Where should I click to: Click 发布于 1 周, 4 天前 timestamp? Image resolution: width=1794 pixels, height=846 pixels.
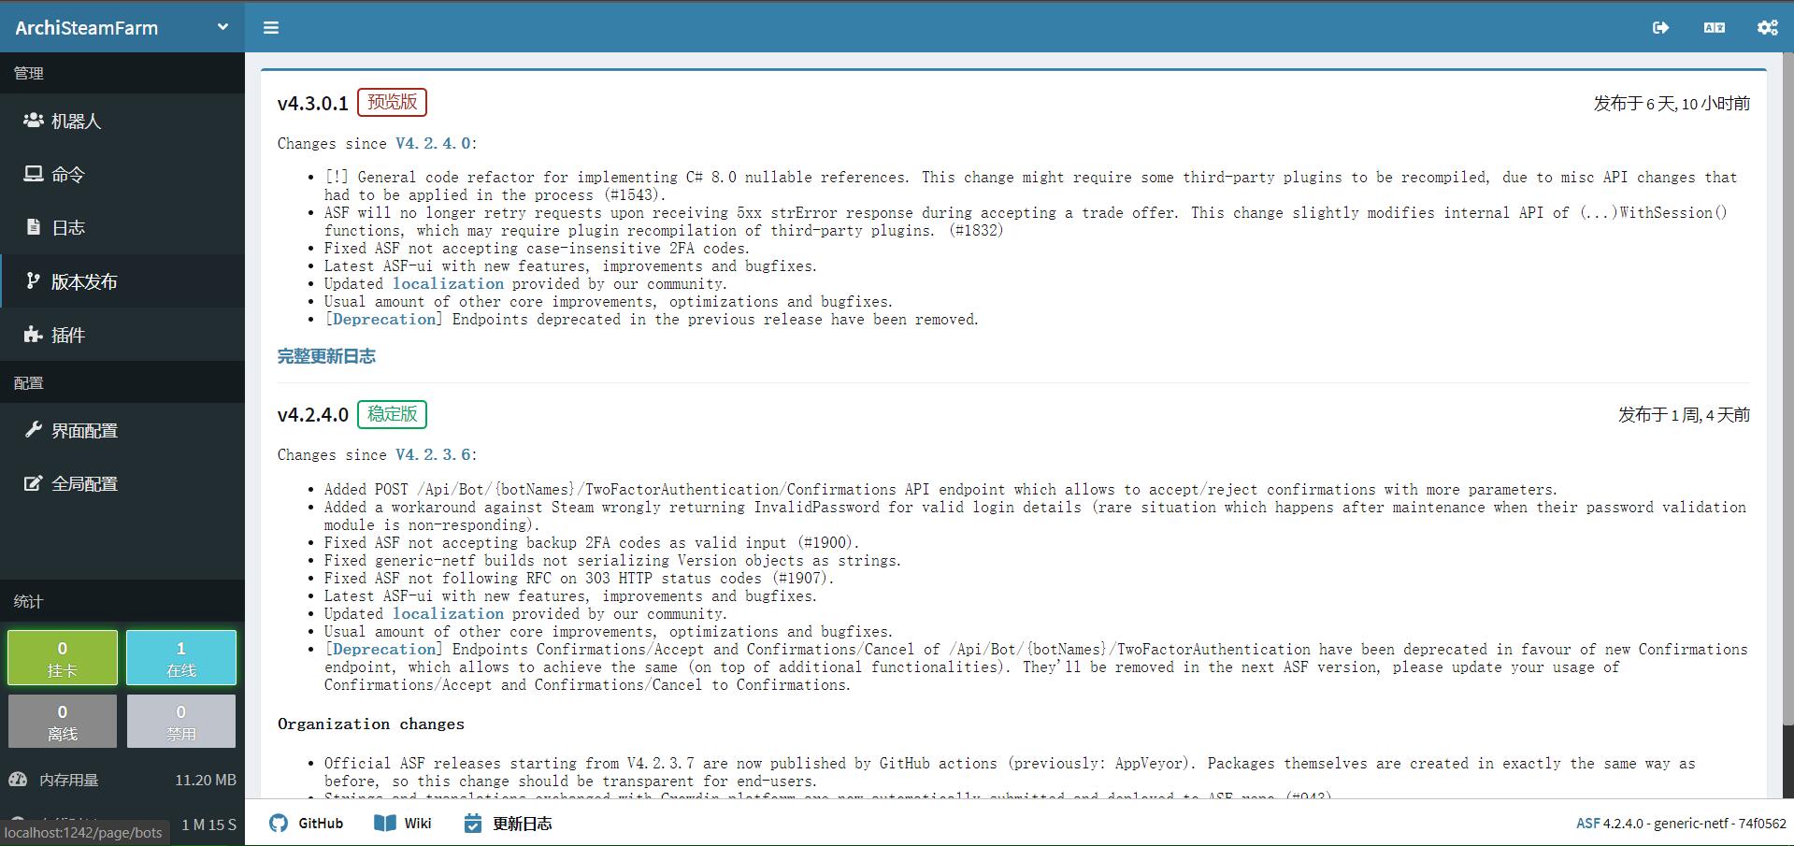1684,415
